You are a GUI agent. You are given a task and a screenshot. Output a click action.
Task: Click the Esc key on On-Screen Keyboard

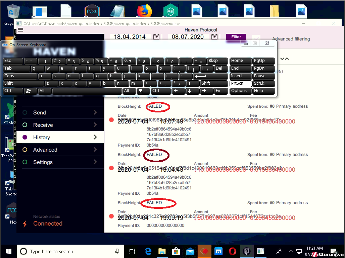click(x=13, y=61)
